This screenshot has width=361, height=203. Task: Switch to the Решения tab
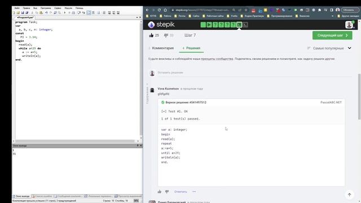191,48
